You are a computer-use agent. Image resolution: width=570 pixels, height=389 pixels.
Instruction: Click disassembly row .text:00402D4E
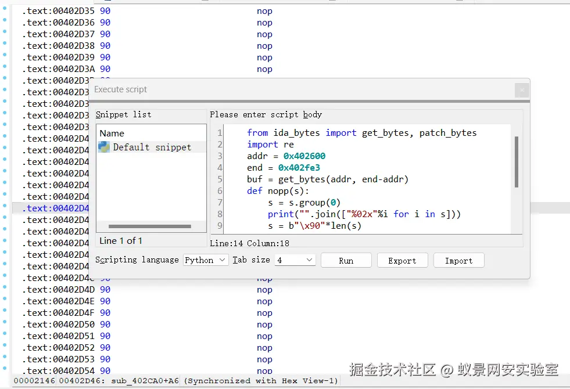[147, 301]
